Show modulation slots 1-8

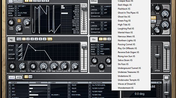(26, 77)
